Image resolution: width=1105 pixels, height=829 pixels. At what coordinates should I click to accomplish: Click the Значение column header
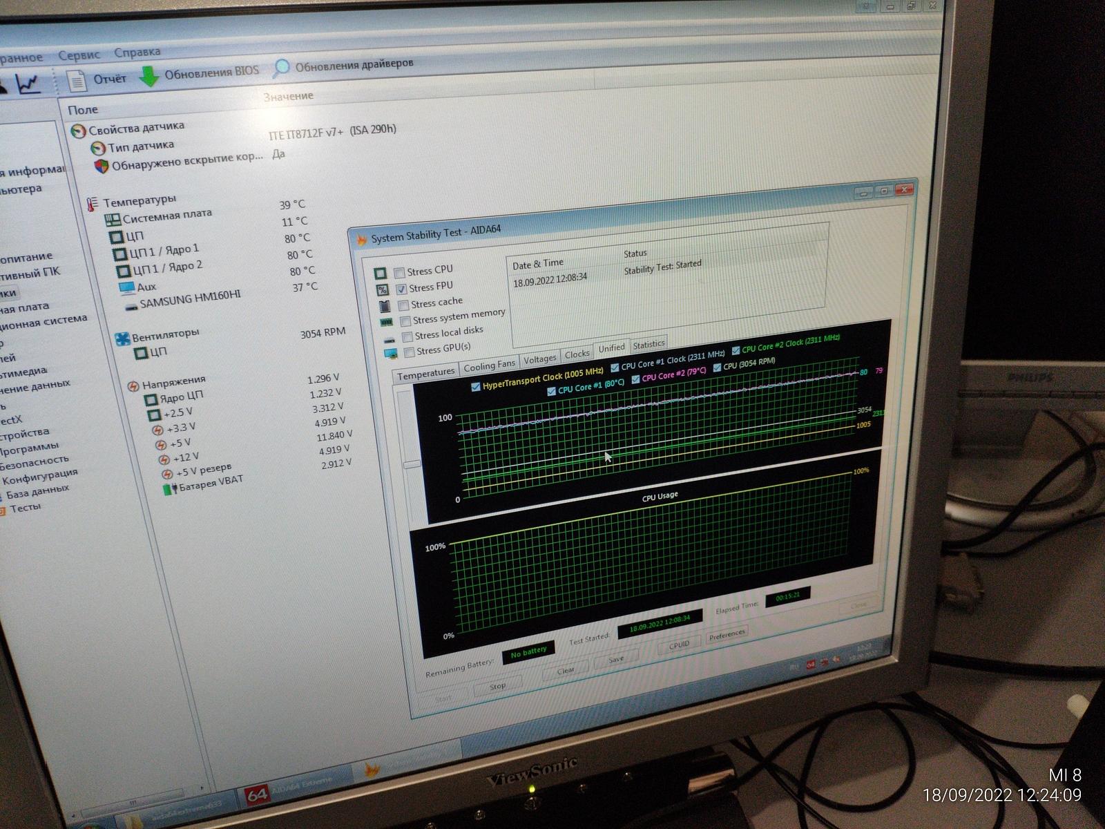(289, 97)
